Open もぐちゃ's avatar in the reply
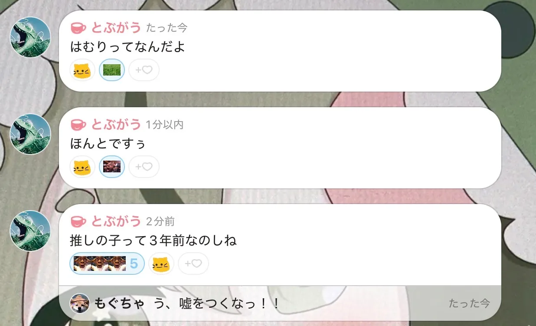This screenshot has height=326, width=536. 80,303
